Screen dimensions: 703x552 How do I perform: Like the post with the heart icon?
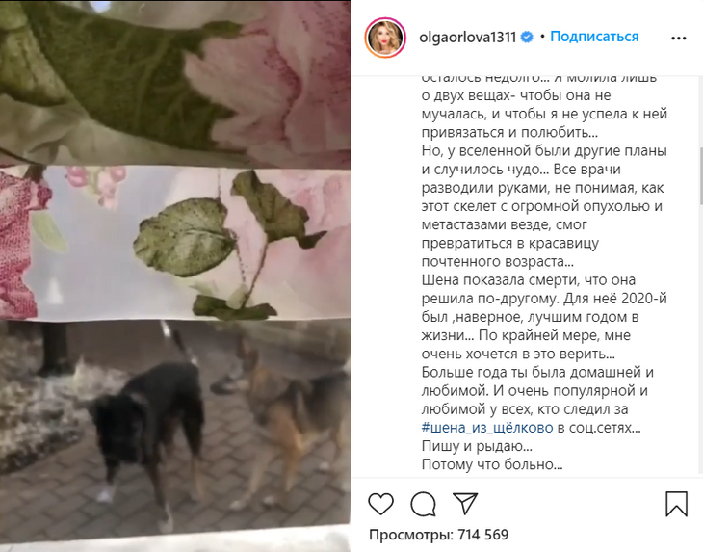pos(380,504)
